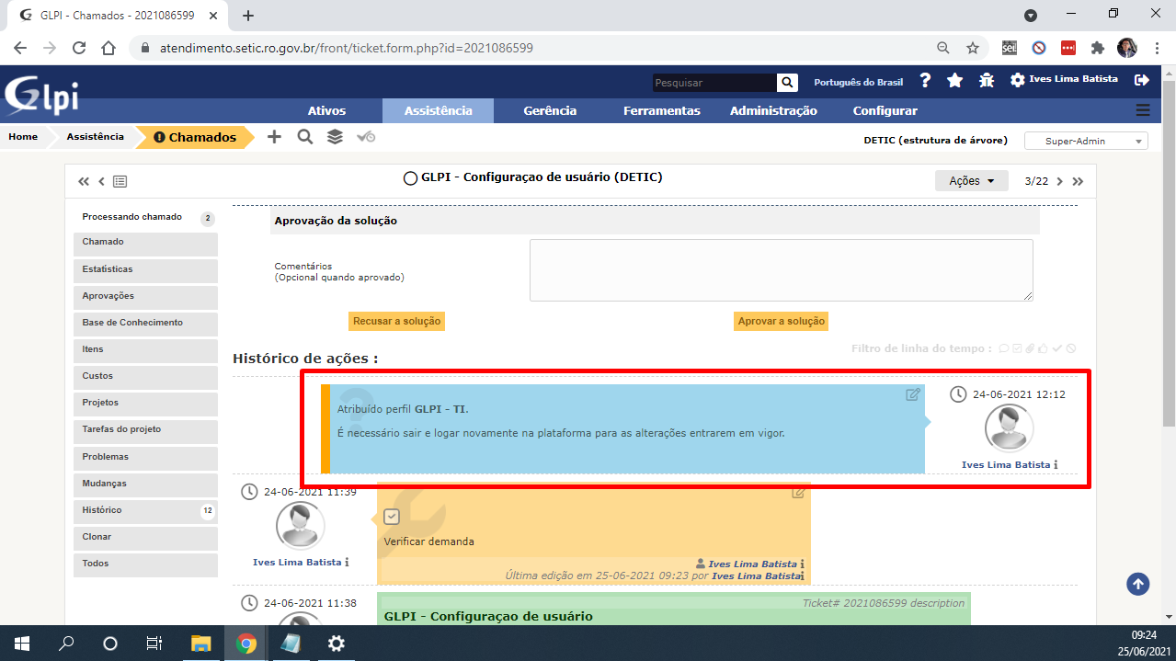Open Chrome from the Windows taskbar
This screenshot has width=1176, height=661.
[x=245, y=644]
